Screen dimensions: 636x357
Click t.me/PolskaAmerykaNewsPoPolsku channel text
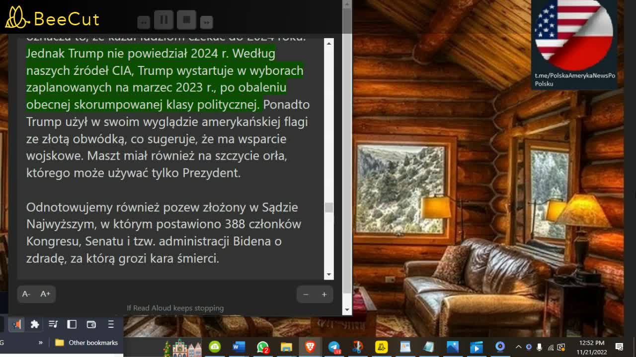click(575, 79)
